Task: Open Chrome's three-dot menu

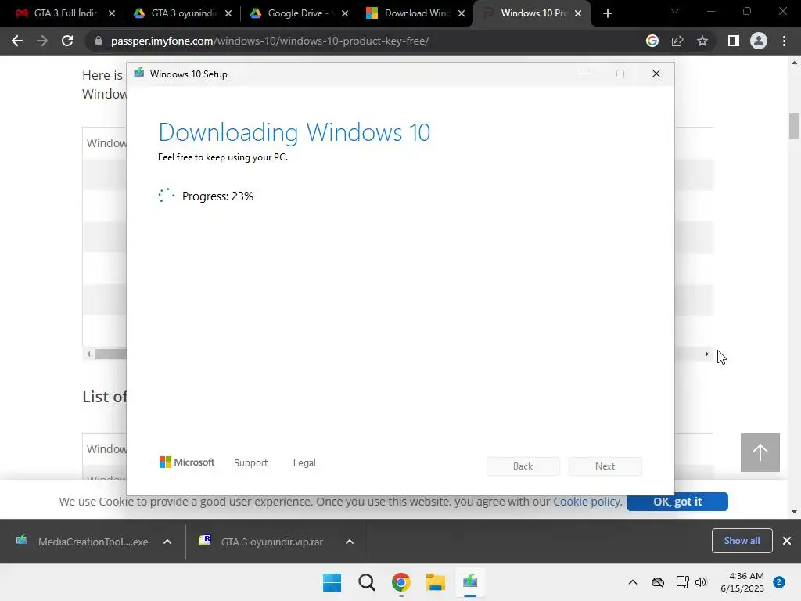Action: [x=784, y=41]
